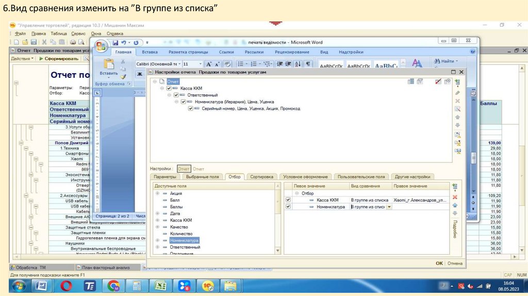Move the filter item up with the blue arrow

coord(455,205)
